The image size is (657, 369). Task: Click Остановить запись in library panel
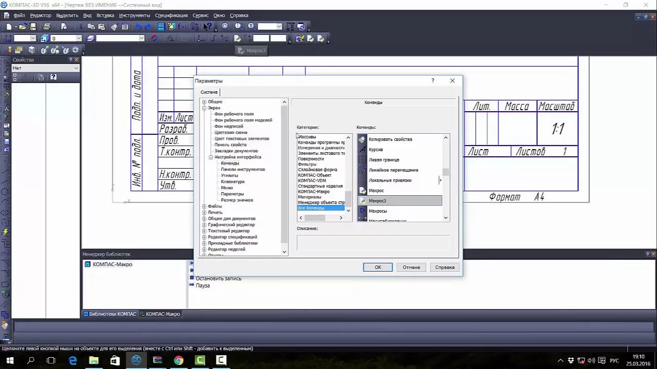pyautogui.click(x=218, y=278)
